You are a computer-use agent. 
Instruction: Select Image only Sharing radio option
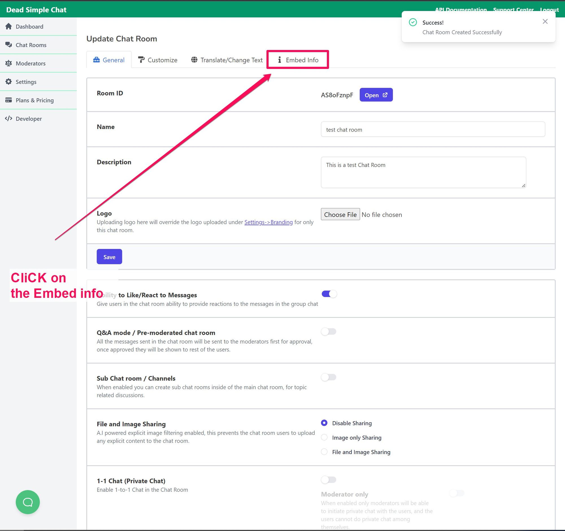[324, 437]
